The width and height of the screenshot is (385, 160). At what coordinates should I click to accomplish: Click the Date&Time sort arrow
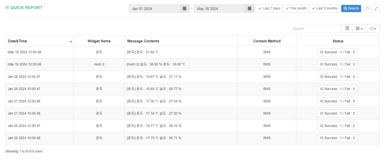point(71,42)
